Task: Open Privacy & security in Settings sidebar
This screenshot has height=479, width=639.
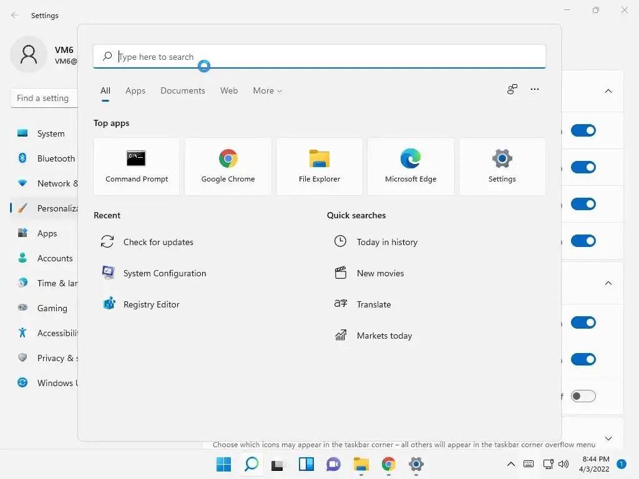Action: pos(44,358)
